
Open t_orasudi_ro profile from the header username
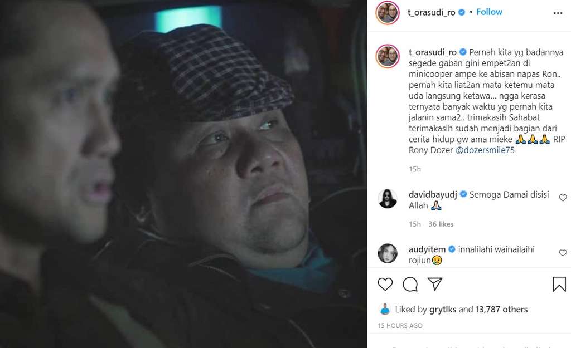(x=431, y=12)
